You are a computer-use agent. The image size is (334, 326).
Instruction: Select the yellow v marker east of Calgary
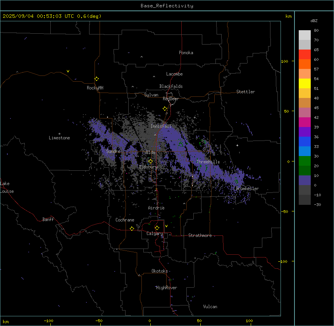166,226
